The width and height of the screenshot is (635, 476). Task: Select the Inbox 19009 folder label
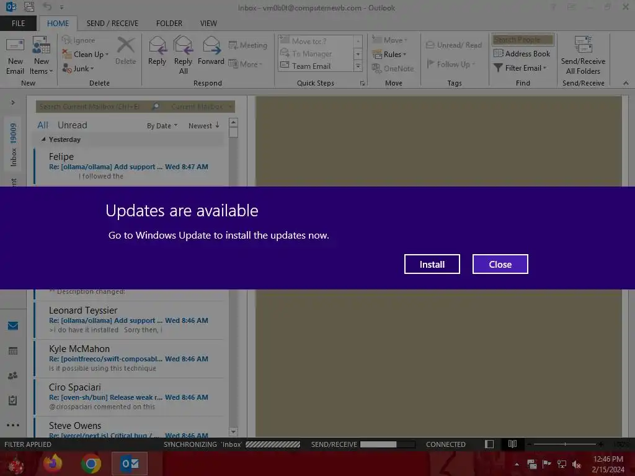pos(14,144)
